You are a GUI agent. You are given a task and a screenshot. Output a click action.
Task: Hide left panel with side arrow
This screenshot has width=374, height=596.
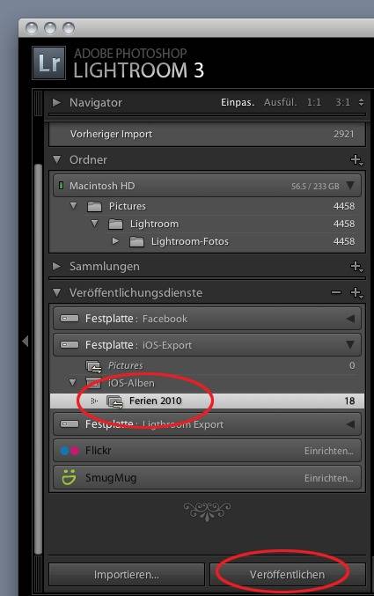(x=26, y=341)
